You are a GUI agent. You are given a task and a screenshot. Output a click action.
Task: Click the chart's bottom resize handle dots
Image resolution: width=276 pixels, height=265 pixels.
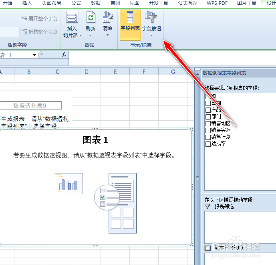click(x=95, y=246)
